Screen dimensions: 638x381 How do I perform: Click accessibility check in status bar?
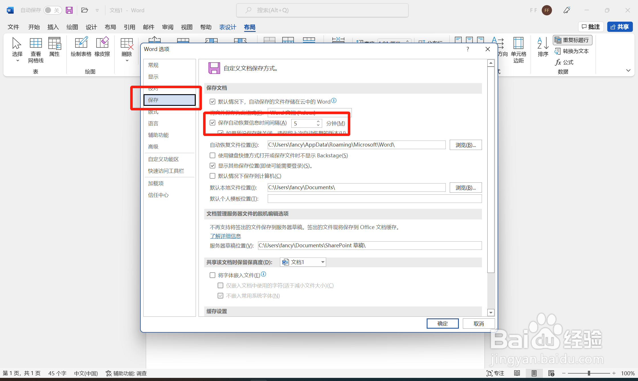(126, 373)
